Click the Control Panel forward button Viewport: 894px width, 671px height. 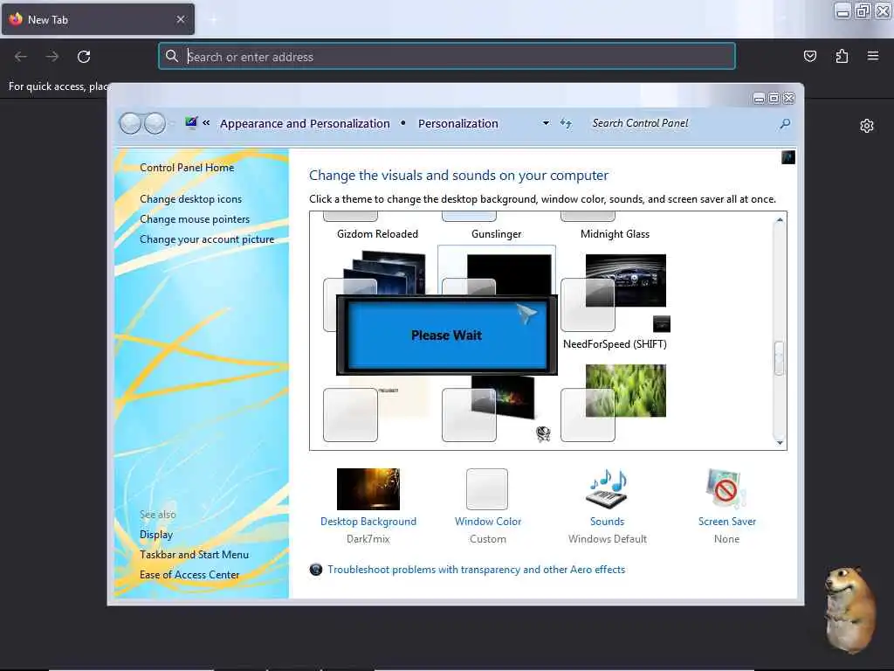point(155,123)
